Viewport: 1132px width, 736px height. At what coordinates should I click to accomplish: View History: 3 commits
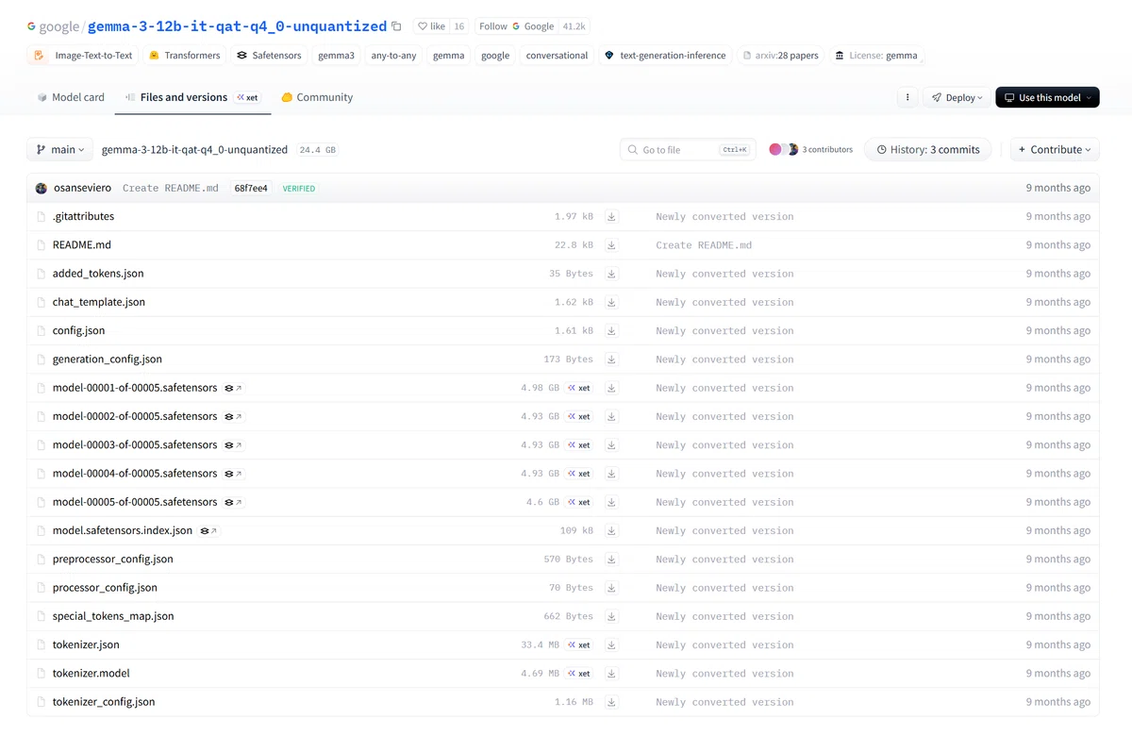tap(928, 149)
